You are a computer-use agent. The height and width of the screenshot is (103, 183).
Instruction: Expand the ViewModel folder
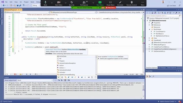pos(149,40)
